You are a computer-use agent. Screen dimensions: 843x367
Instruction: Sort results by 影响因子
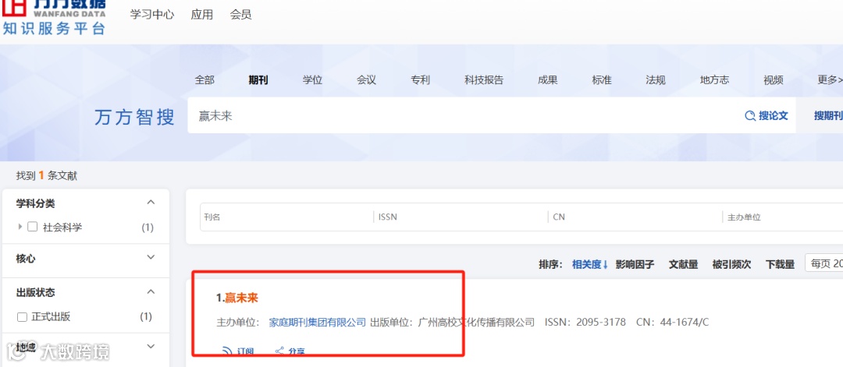point(635,264)
